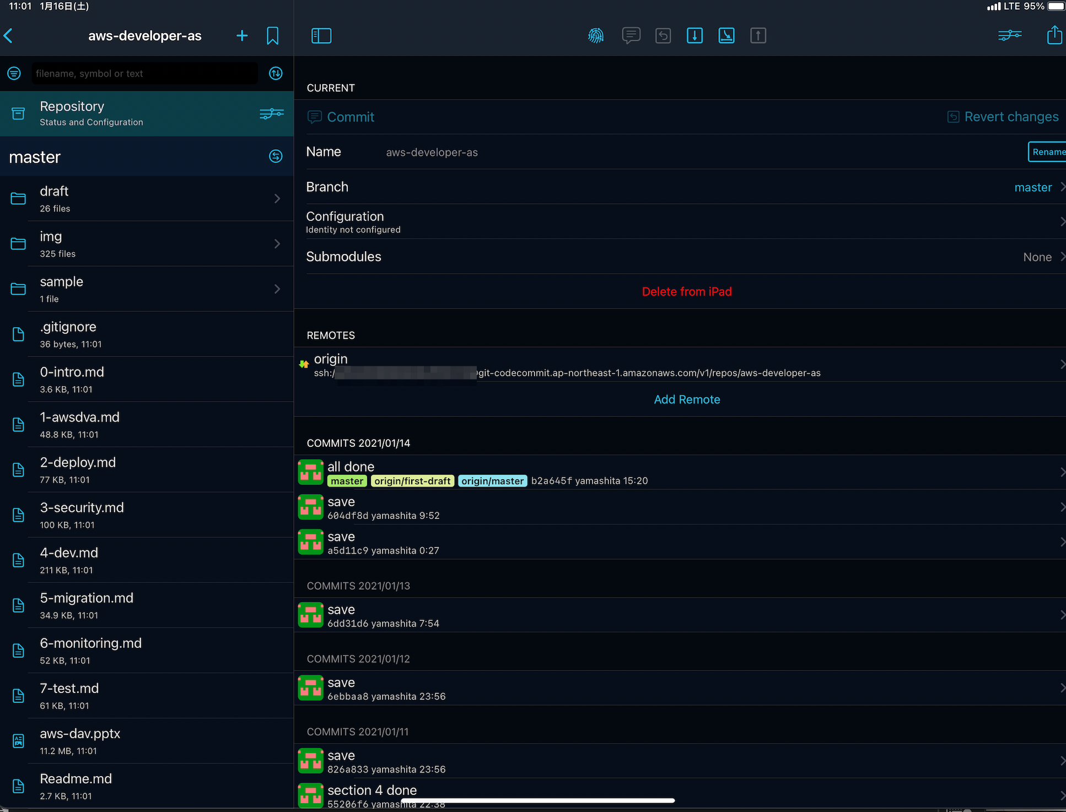This screenshot has height=812, width=1066.
Task: Tap the .gitignore file icon
Action: coord(18,334)
